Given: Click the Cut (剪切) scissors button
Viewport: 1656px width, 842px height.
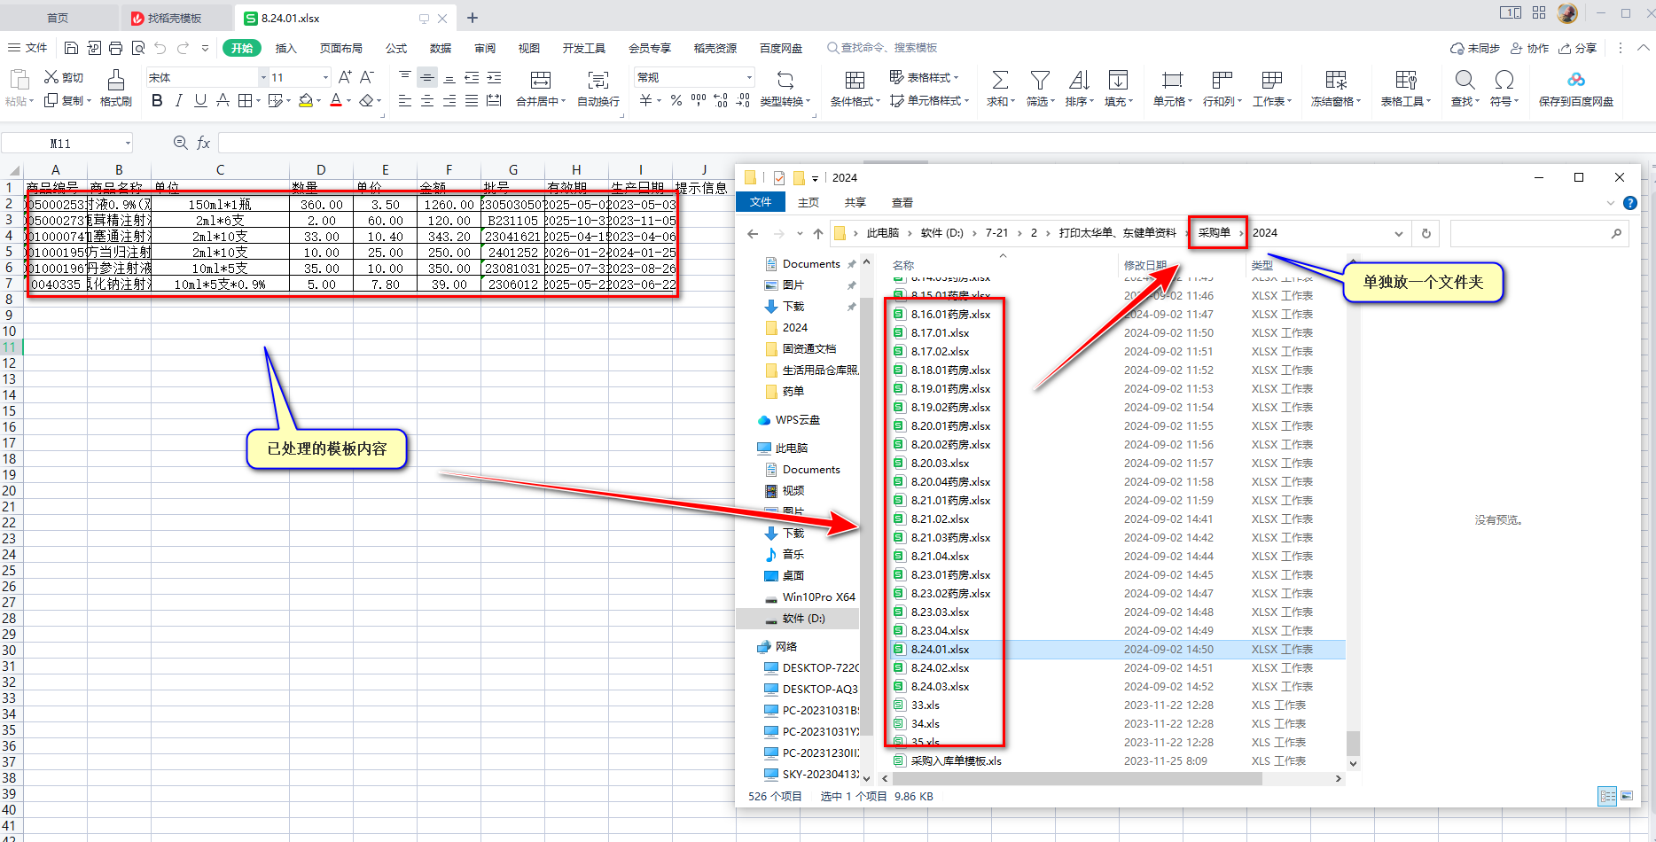Looking at the screenshot, I should pyautogui.click(x=64, y=78).
